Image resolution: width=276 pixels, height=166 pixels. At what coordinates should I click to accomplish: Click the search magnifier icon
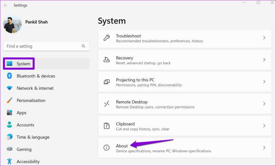83,46
